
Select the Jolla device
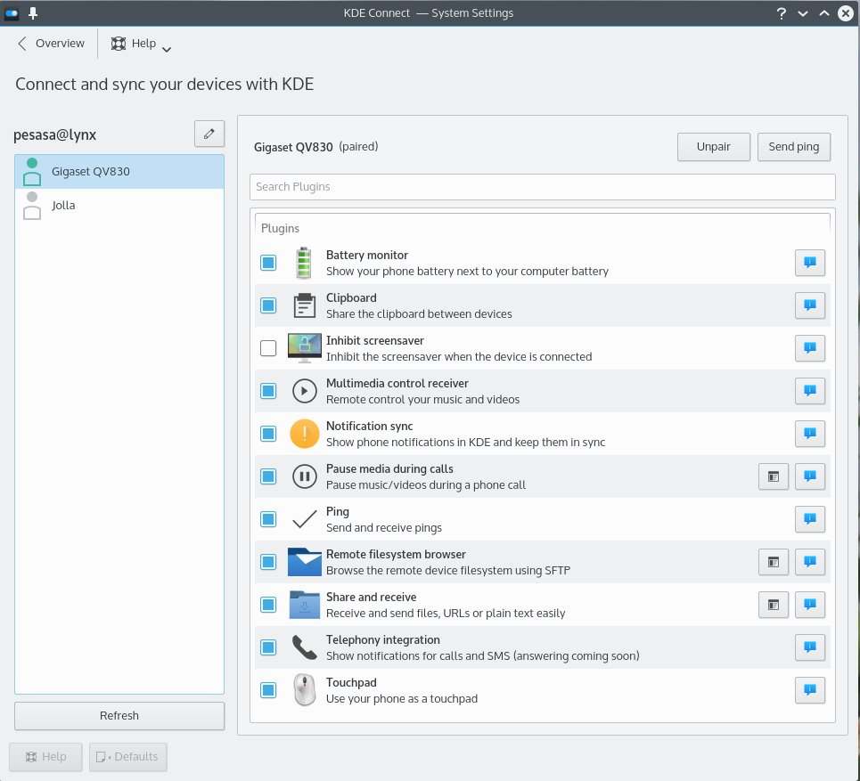point(119,206)
